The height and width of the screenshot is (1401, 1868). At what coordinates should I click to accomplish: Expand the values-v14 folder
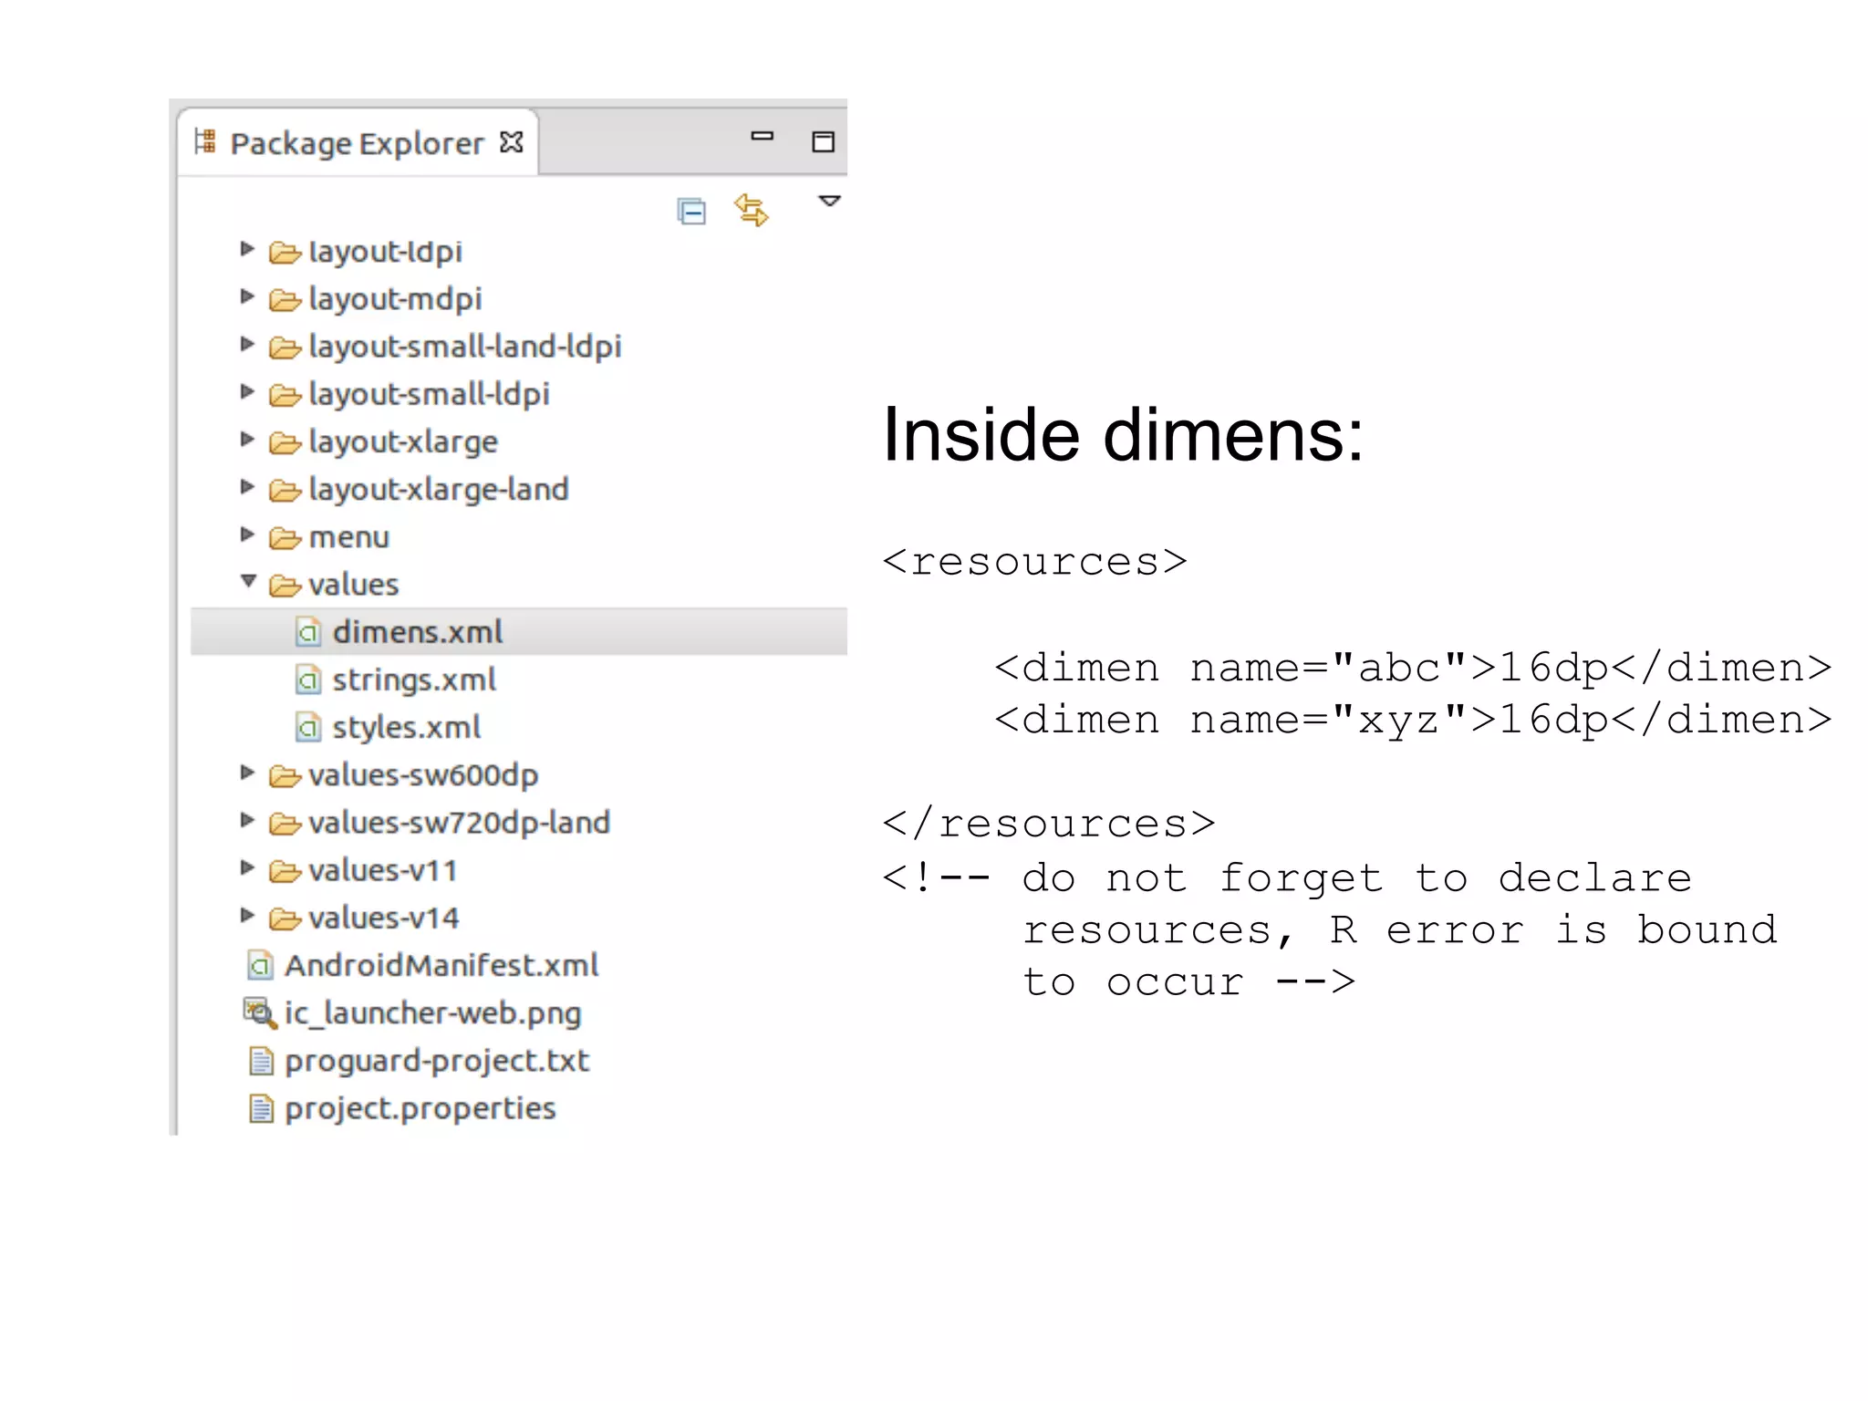click(246, 915)
